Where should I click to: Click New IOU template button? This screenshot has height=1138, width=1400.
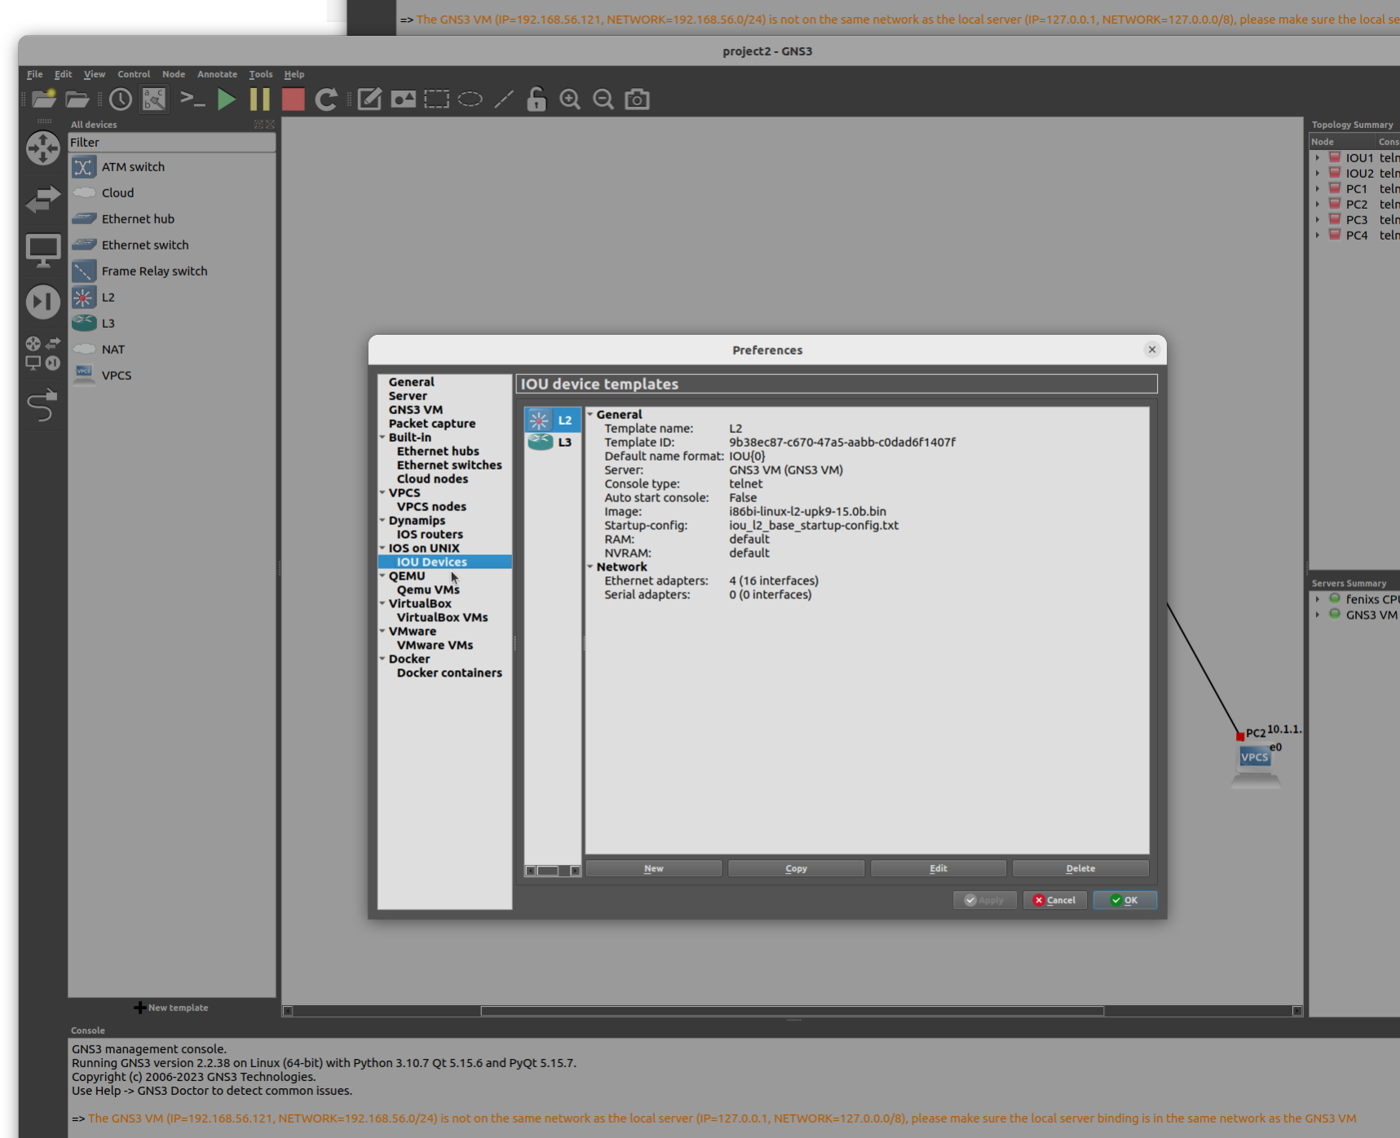pyautogui.click(x=653, y=869)
